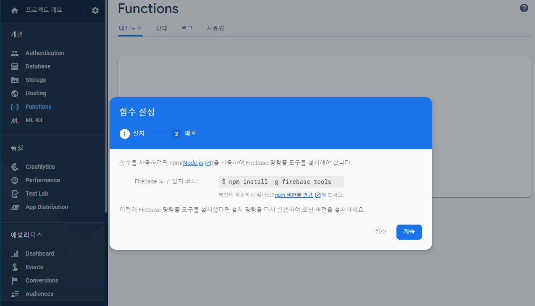
Task: Open Conversions analytics page
Action: [x=42, y=280]
